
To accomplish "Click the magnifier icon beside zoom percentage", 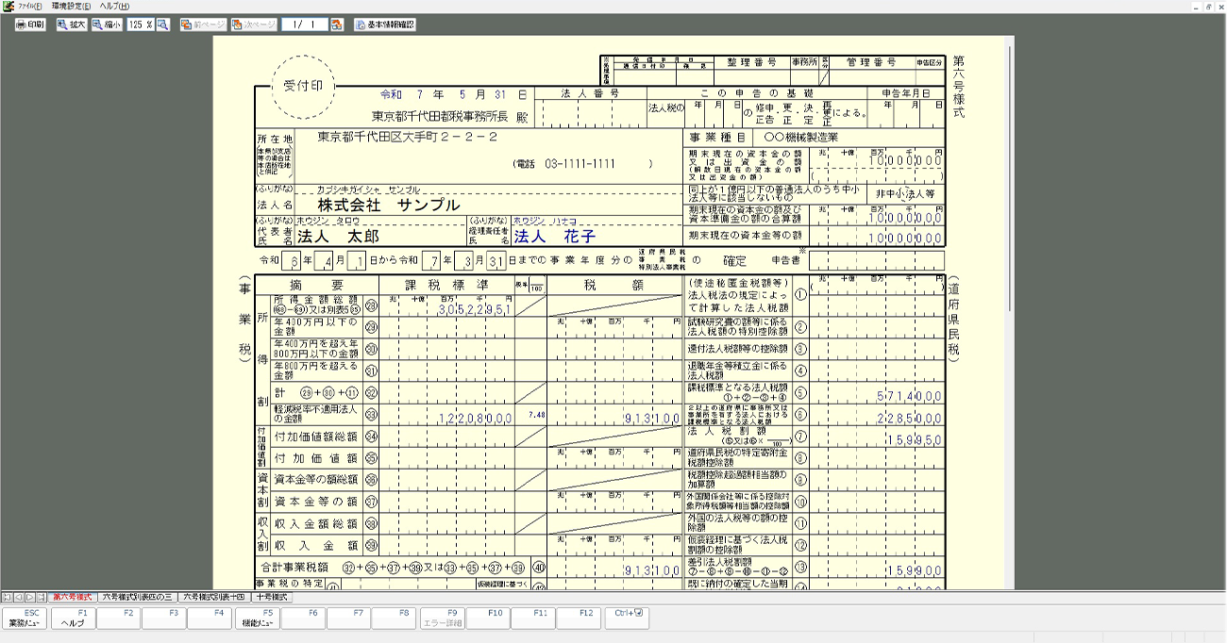I will [162, 25].
